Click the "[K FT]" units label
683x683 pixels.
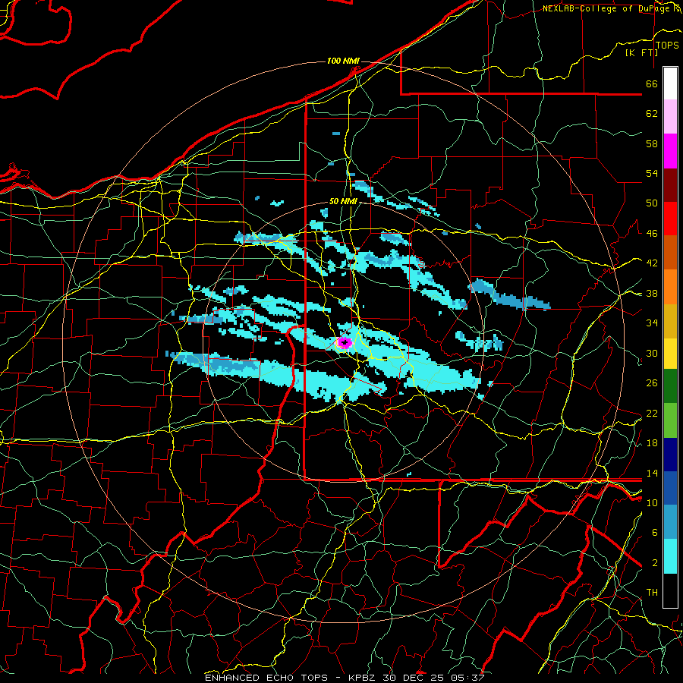pos(641,53)
